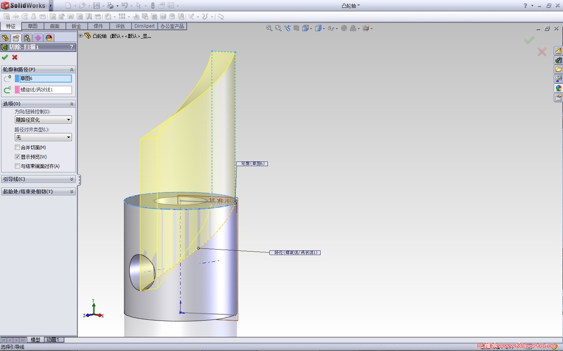Enable the 合并切面(M) checkbox

(x=17, y=147)
